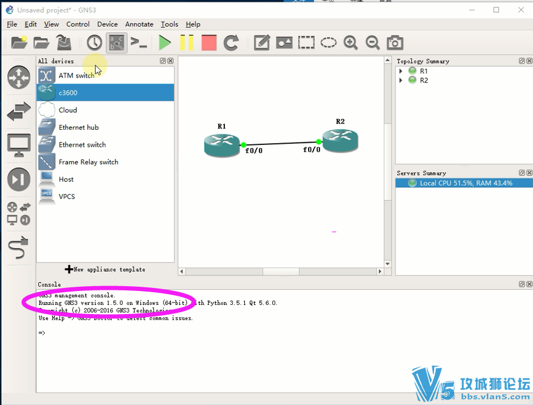Open the Edit menu
Viewport: 533px width, 405px height.
click(x=30, y=24)
